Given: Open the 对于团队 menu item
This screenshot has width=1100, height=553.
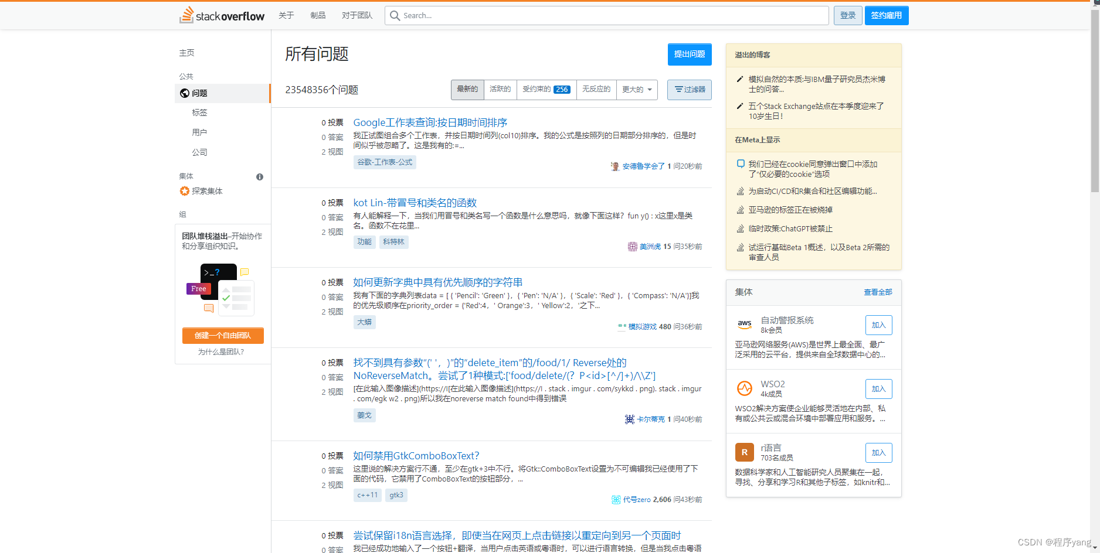Looking at the screenshot, I should click(x=357, y=15).
